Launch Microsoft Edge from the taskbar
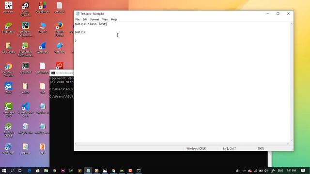 (29, 171)
